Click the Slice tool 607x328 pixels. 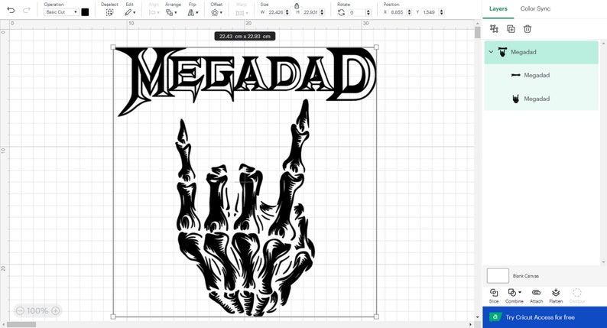[494, 295]
